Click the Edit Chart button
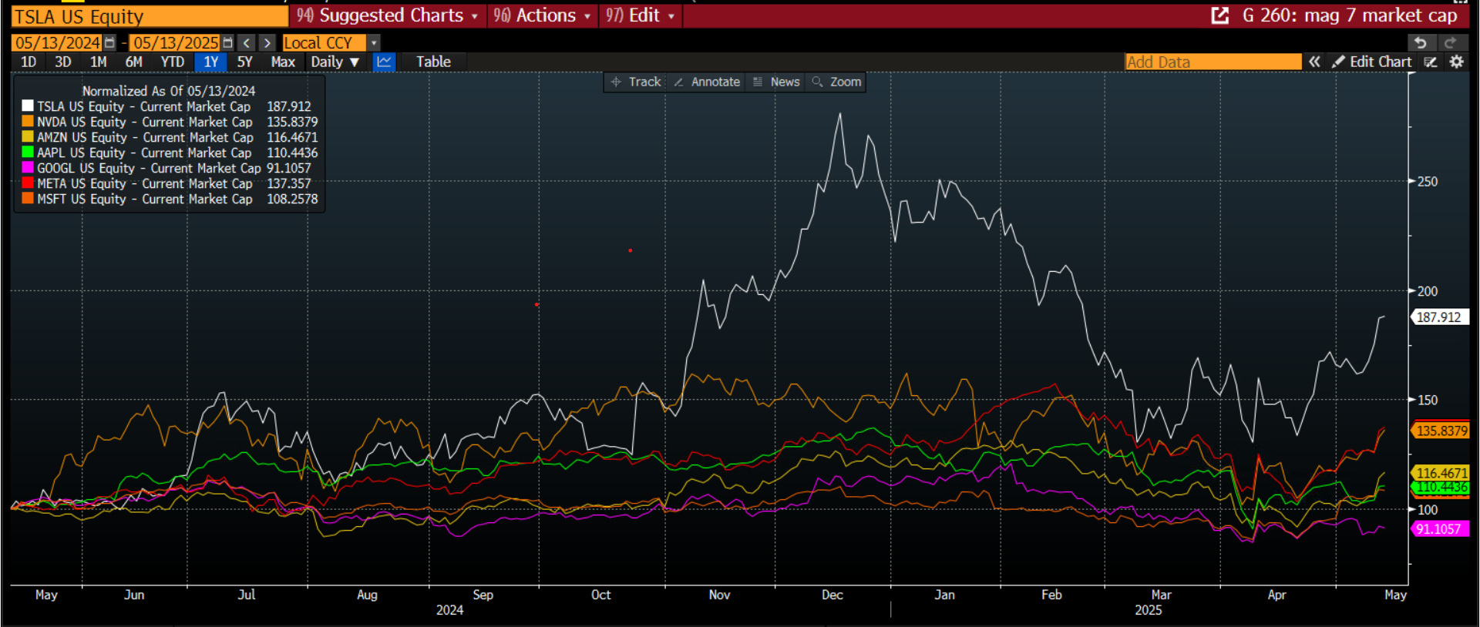The height and width of the screenshot is (627, 1480). pyautogui.click(x=1372, y=62)
